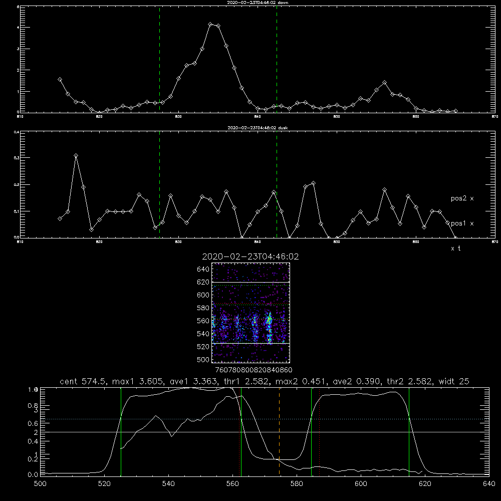Click the 'pos1 x' label
Image resolution: width=501 pixels, height=501 pixels.
pyautogui.click(x=462, y=223)
